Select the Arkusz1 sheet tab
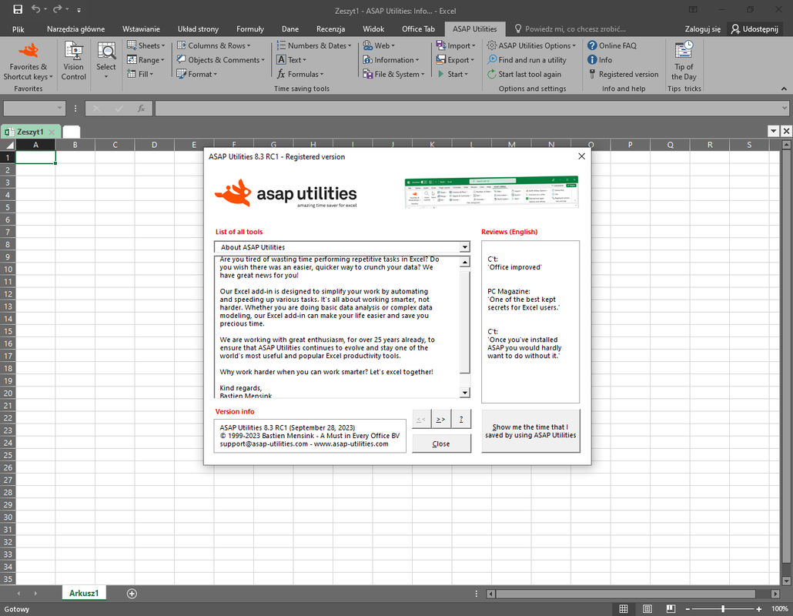The height and width of the screenshot is (616, 793). click(x=84, y=593)
